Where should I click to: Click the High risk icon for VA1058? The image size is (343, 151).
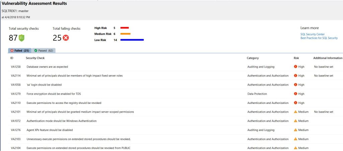pyautogui.click(x=295, y=85)
